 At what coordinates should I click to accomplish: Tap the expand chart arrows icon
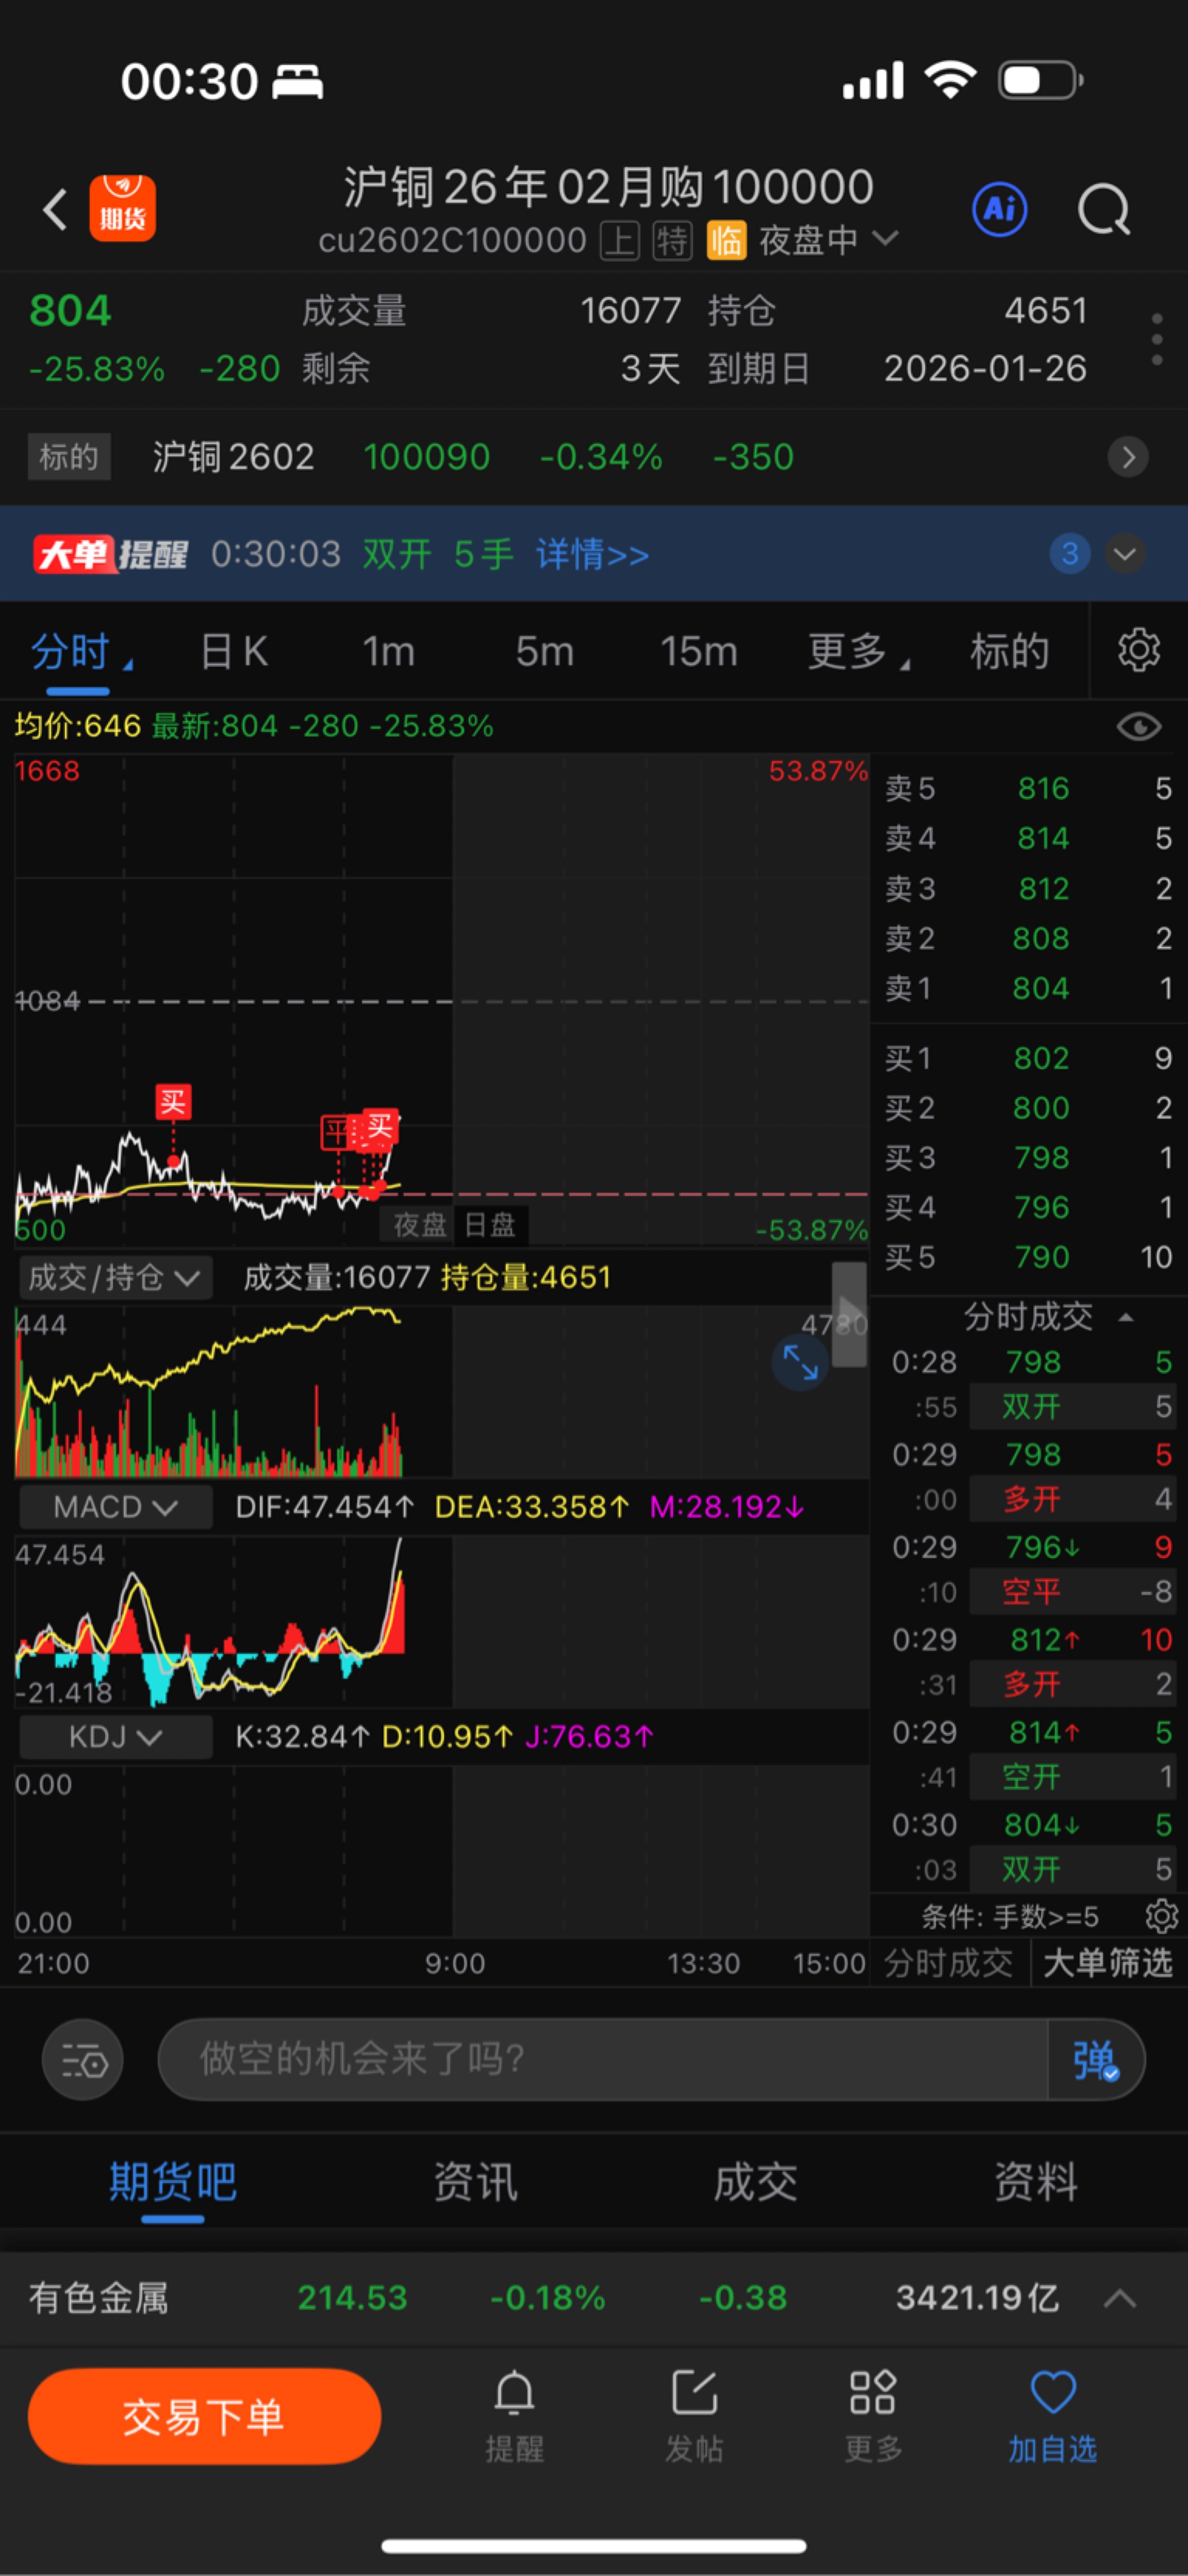point(800,1361)
